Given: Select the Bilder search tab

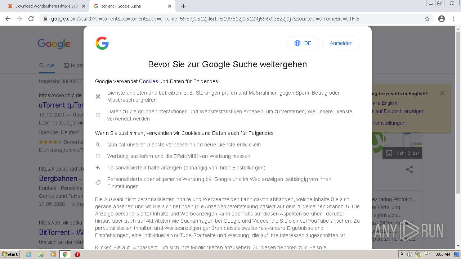Looking at the screenshot, I should 73,65.
